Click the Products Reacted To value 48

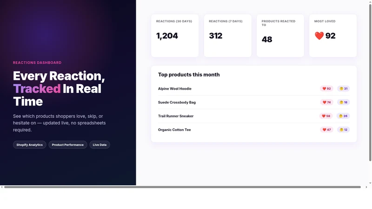[x=267, y=39]
